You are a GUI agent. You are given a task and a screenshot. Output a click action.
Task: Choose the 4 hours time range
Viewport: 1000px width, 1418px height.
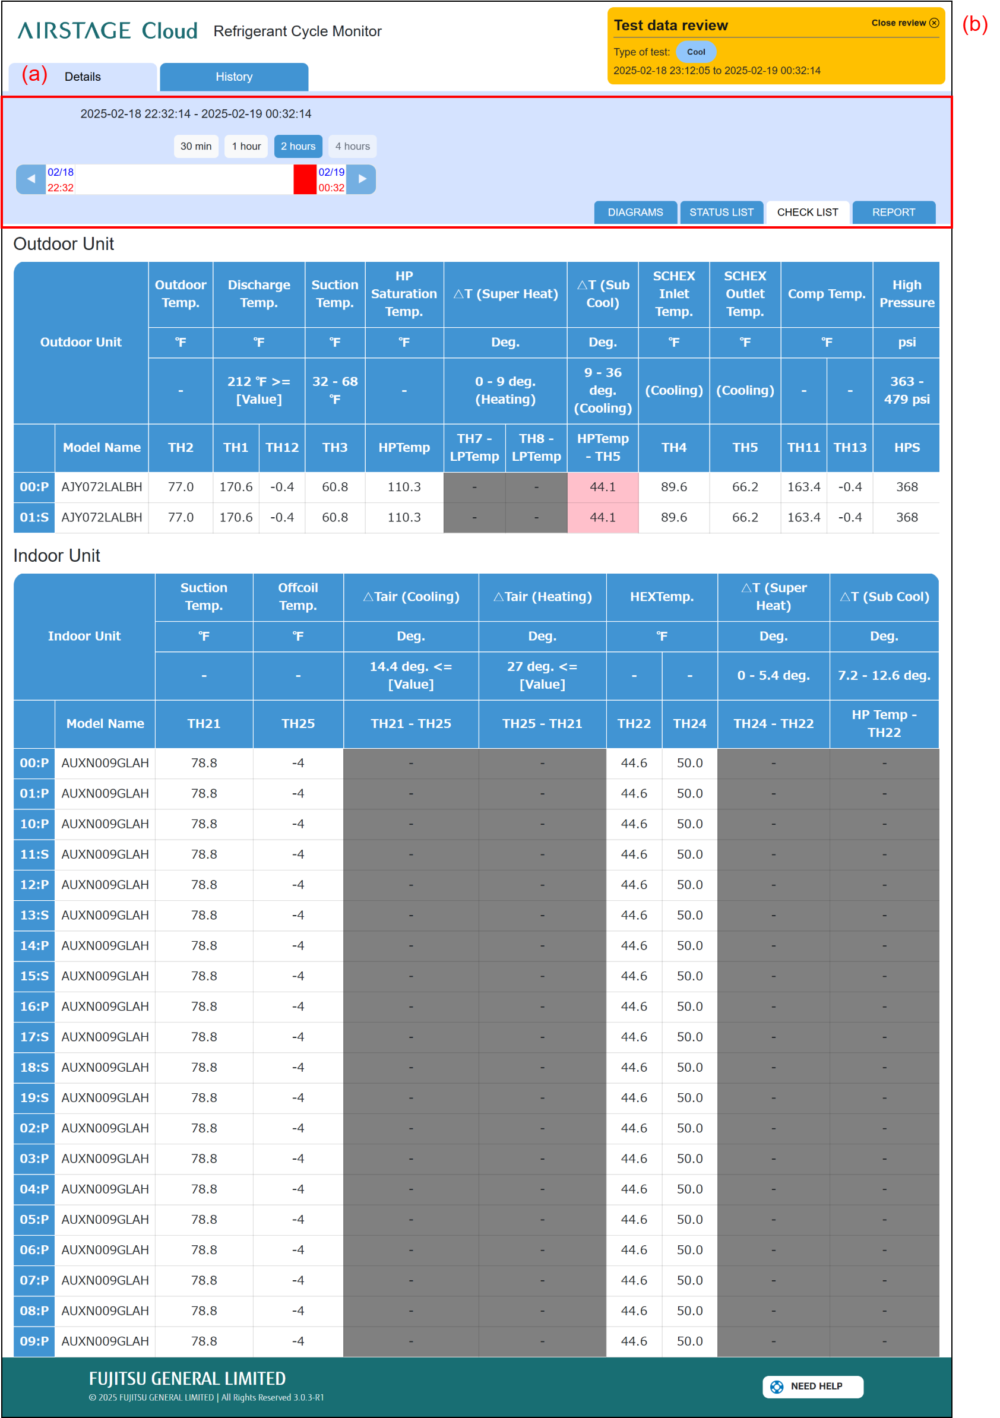click(352, 146)
